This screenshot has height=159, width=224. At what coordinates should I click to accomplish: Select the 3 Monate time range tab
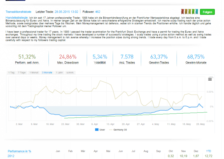pos(47,73)
